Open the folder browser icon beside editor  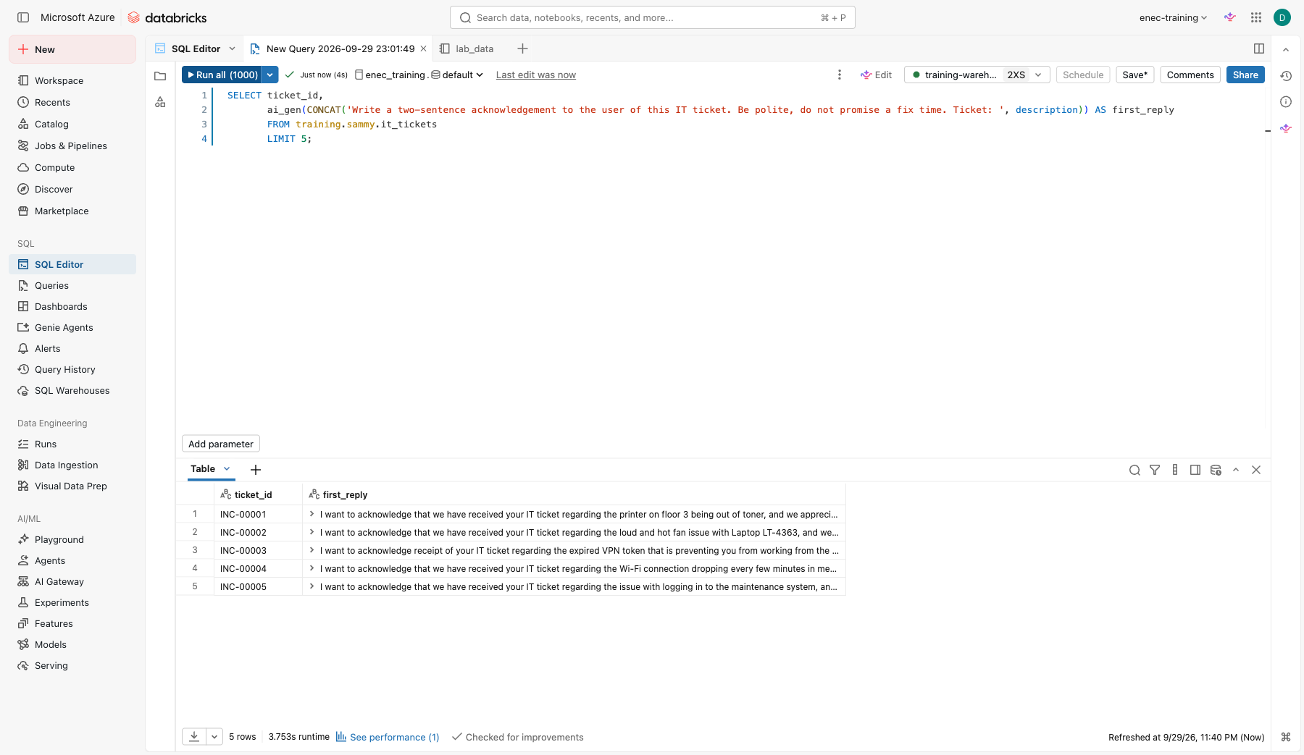point(160,75)
